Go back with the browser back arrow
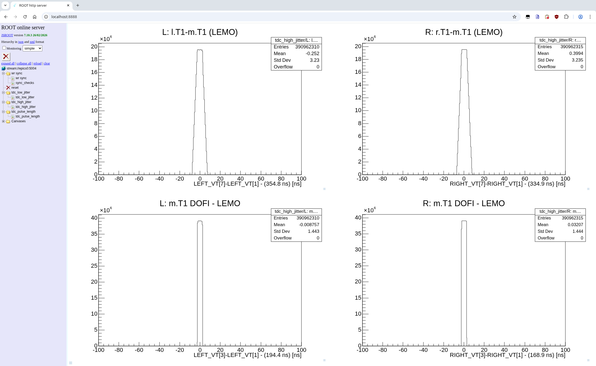Screen dimensions: 596x366 6,17
